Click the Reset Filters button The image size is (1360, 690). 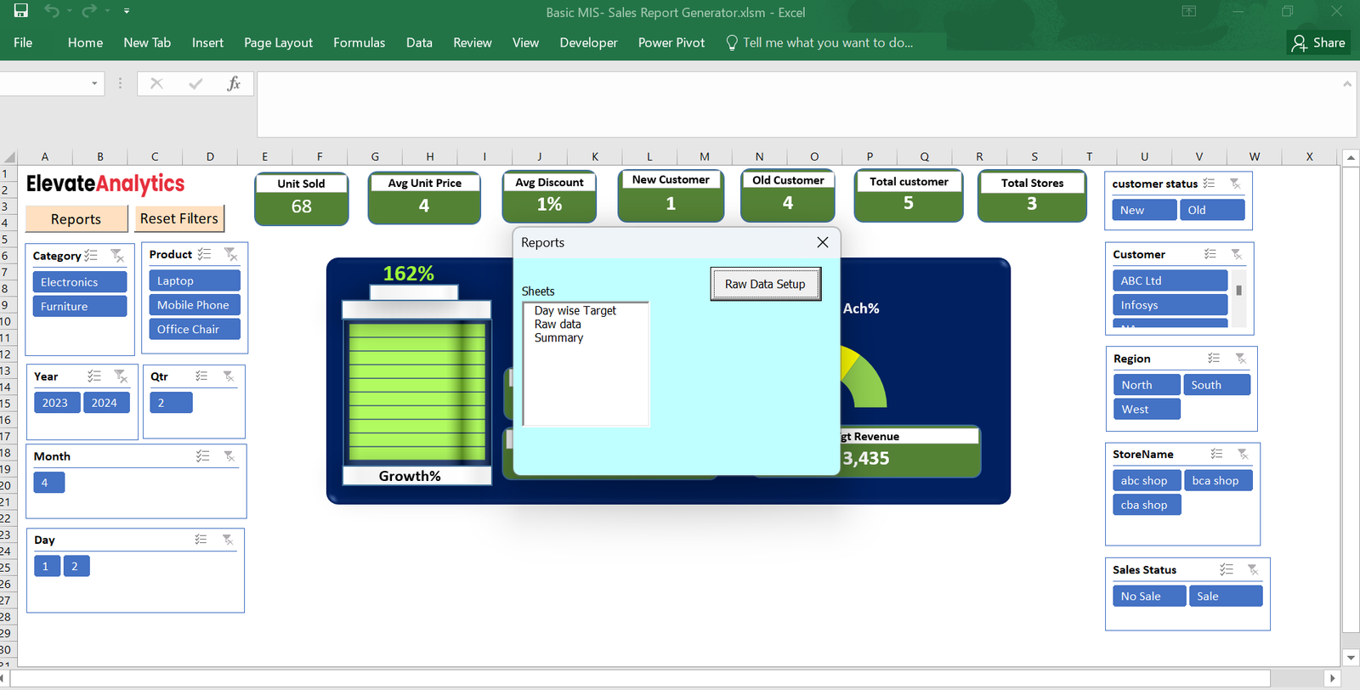pyautogui.click(x=179, y=218)
